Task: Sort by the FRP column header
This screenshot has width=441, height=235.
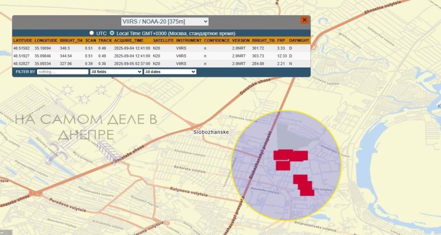Action: (281, 40)
